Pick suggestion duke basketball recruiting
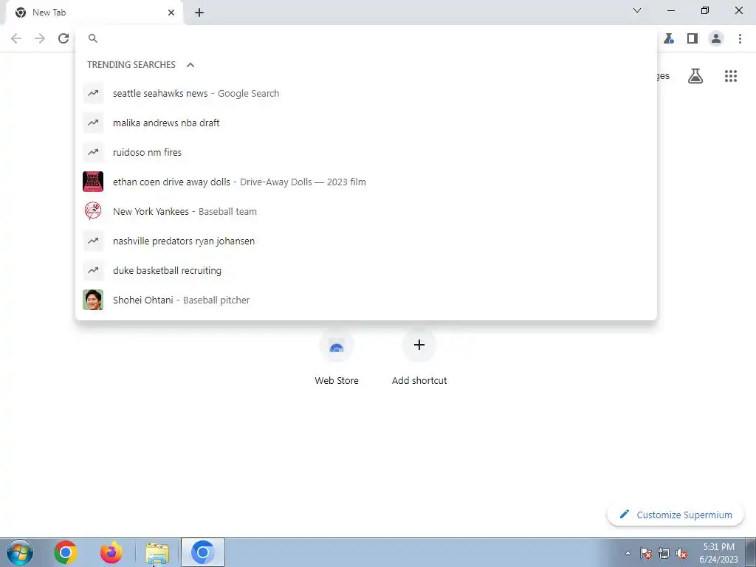The height and width of the screenshot is (567, 756). pyautogui.click(x=366, y=270)
